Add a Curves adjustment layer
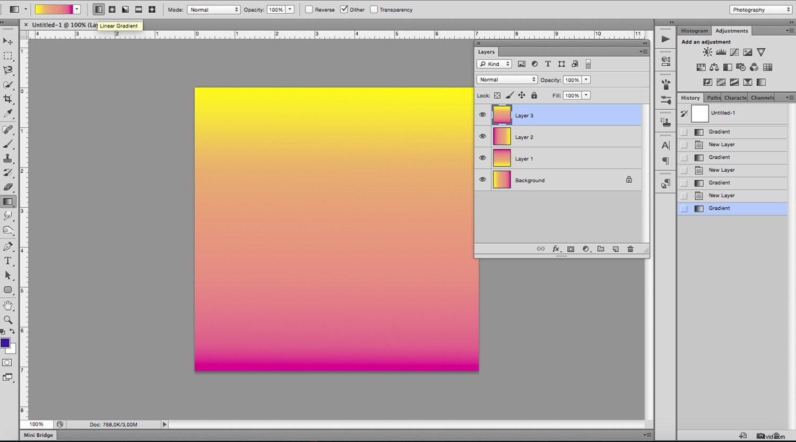This screenshot has width=796, height=442. click(734, 52)
